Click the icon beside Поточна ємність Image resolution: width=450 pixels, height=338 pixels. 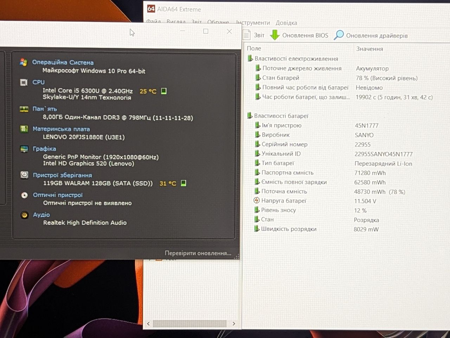coord(257,191)
